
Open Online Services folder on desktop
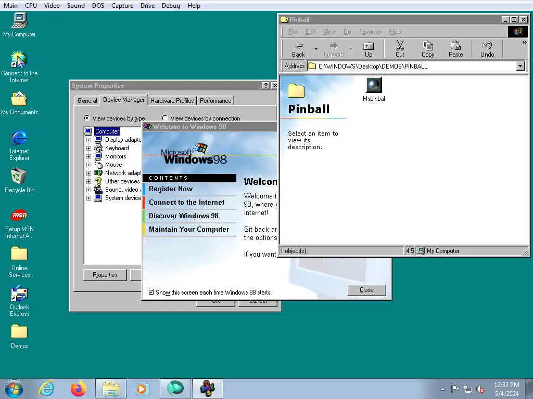click(x=19, y=262)
